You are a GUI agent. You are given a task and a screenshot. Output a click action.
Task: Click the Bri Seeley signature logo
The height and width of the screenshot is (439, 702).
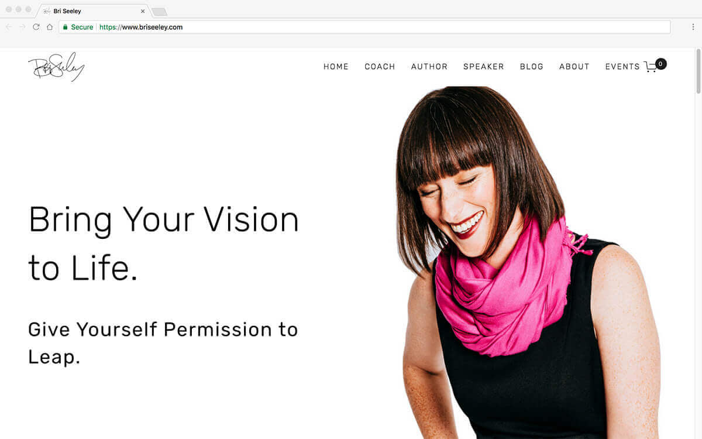pos(56,67)
